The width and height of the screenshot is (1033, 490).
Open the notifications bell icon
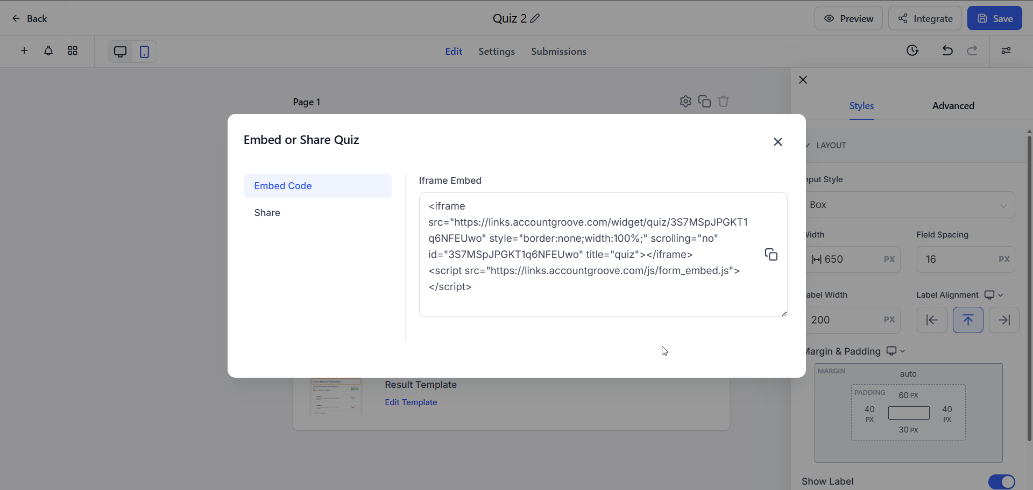click(48, 51)
